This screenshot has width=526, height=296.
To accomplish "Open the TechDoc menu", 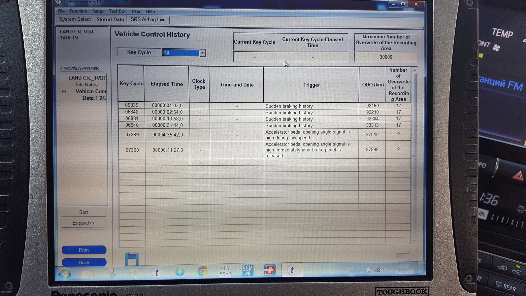I will 117,11.
